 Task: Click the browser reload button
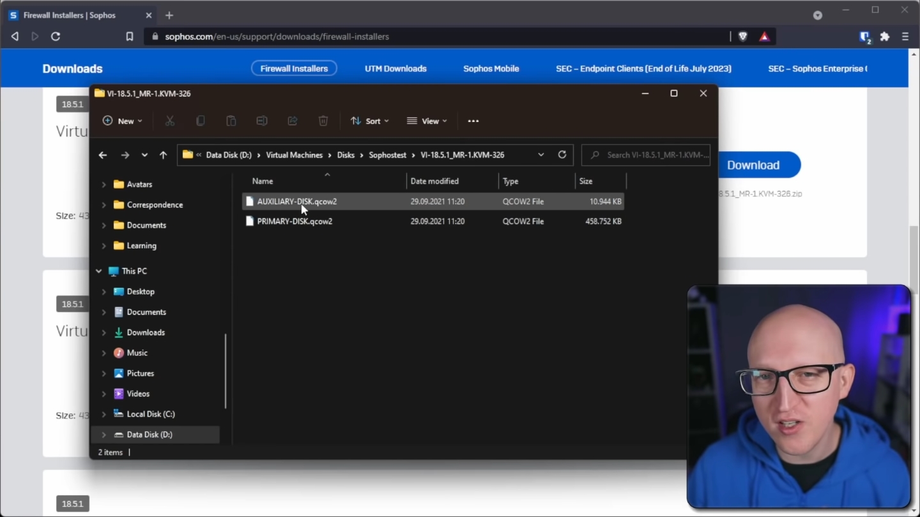56,36
